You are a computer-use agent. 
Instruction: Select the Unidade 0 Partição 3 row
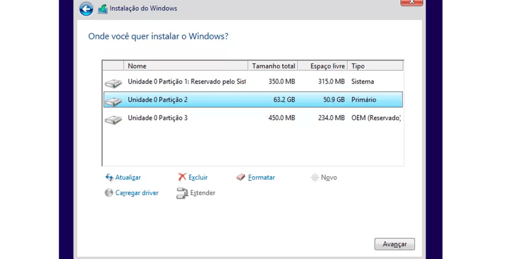[253, 118]
